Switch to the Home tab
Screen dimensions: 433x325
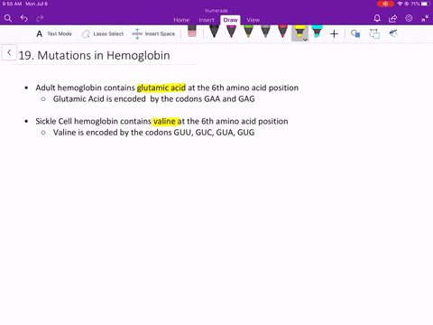tap(181, 20)
